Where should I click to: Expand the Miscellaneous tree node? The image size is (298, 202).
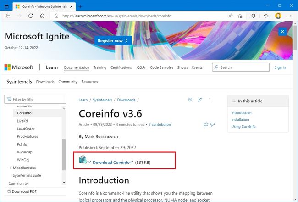point(11,168)
